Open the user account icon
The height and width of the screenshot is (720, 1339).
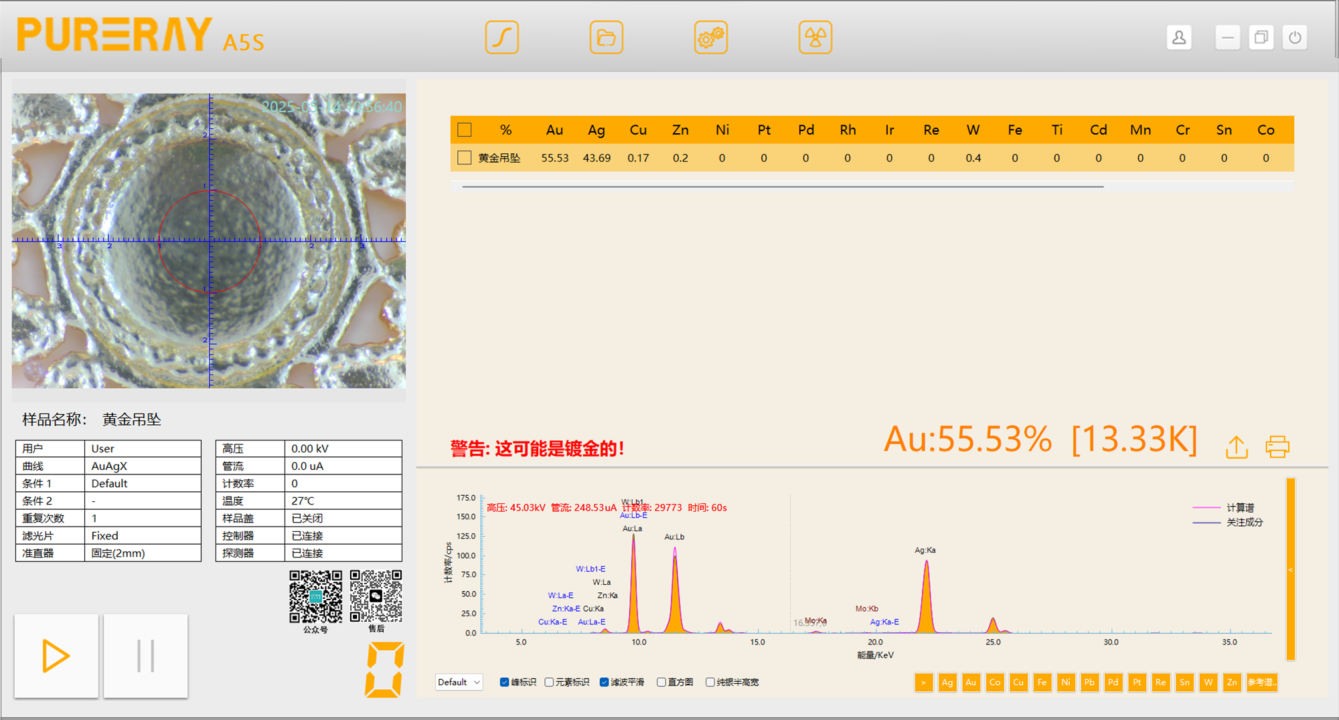click(1179, 37)
